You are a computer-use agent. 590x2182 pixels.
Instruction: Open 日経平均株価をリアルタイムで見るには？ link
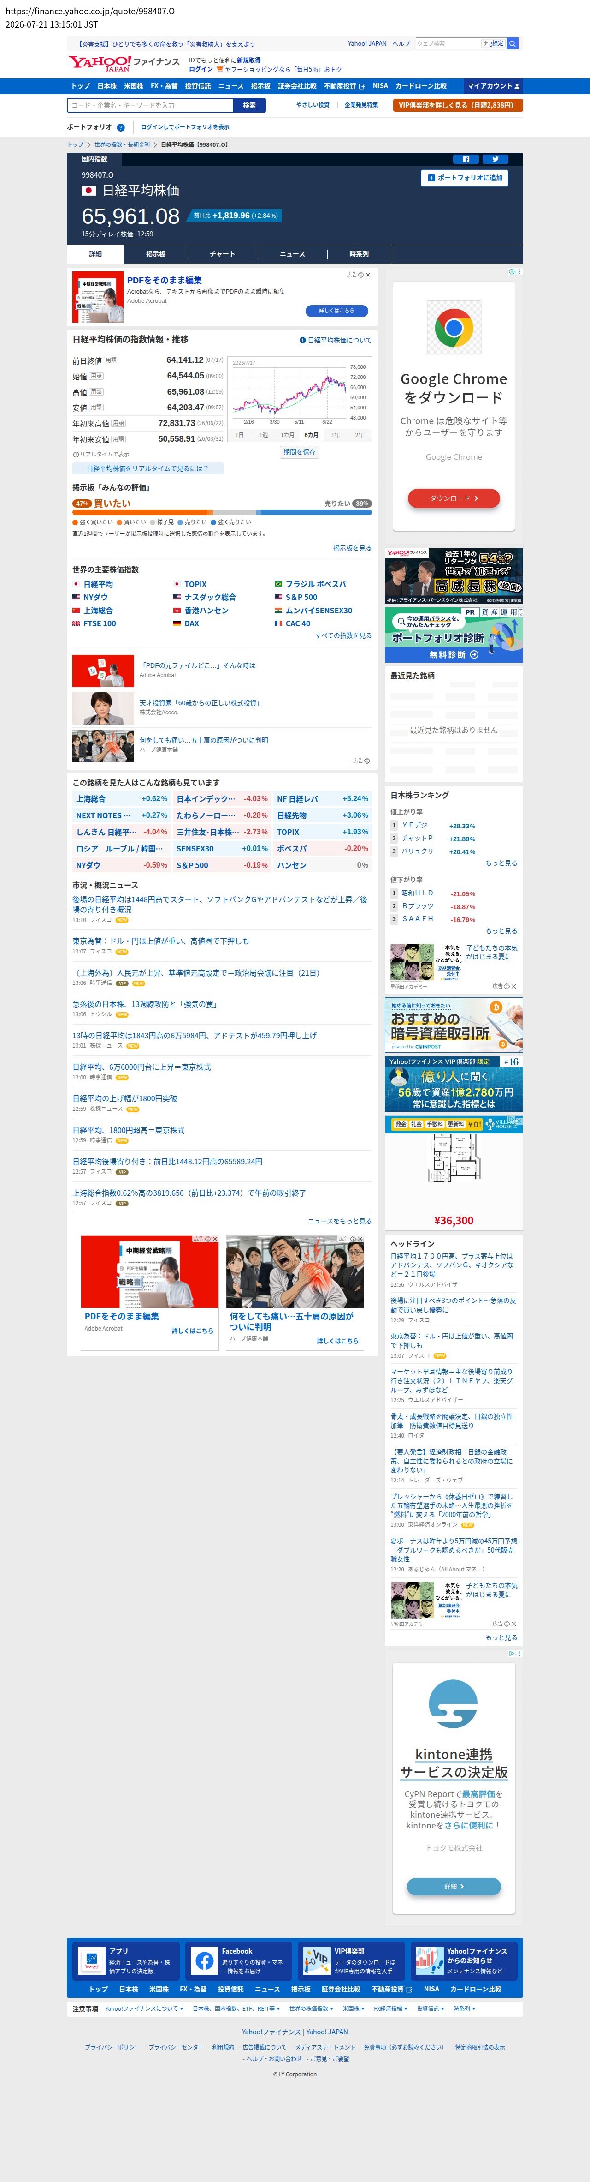(x=147, y=468)
